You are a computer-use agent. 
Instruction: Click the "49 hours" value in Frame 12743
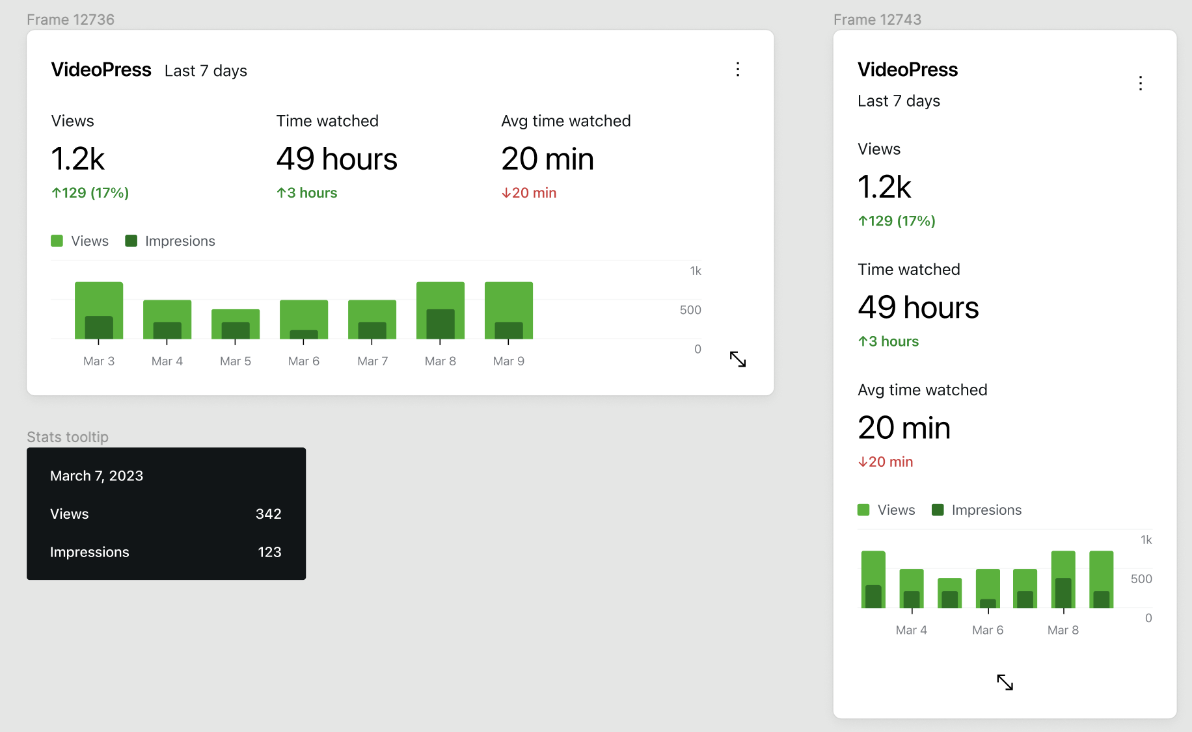919,307
